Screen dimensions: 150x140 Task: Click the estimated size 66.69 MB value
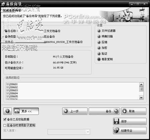(65, 62)
